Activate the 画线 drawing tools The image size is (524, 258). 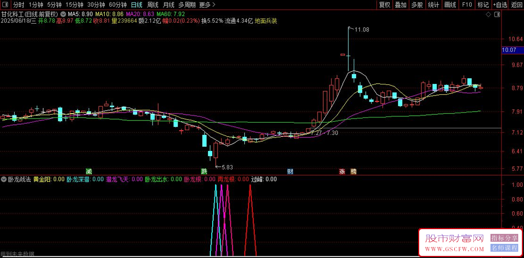pos(450,5)
